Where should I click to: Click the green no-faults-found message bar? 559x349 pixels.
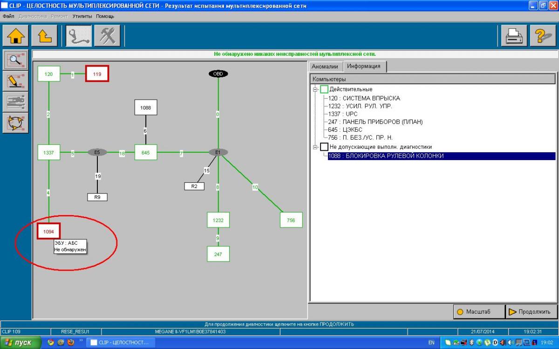tap(294, 54)
